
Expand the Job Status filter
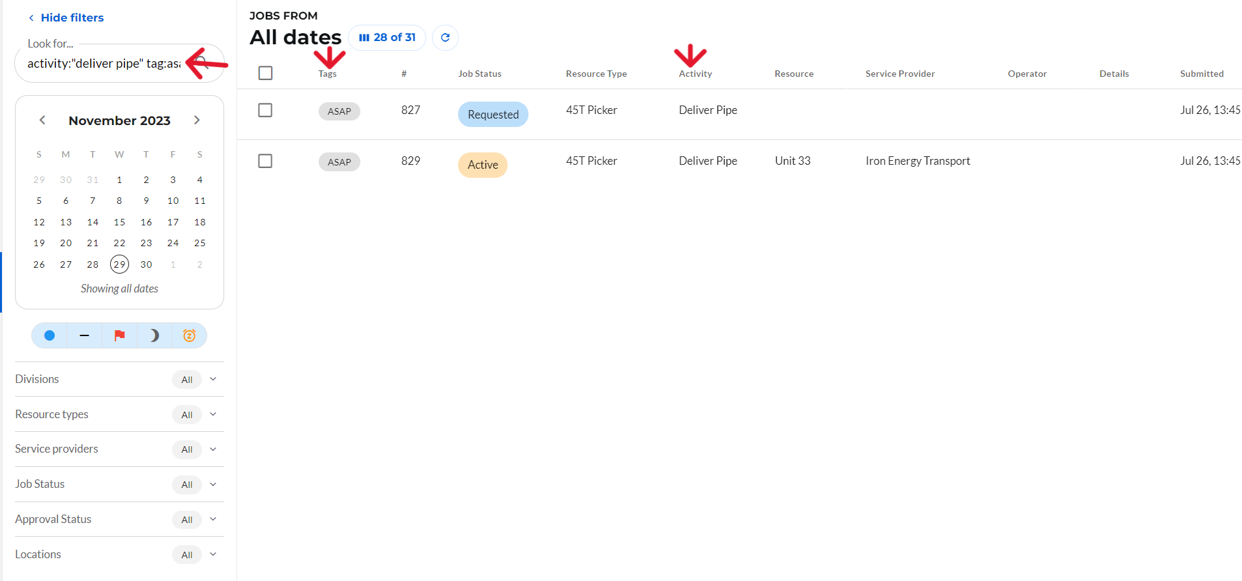point(119,485)
